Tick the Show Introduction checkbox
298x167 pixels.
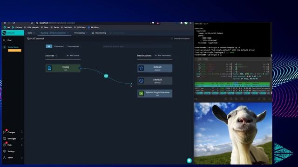coord(172,39)
